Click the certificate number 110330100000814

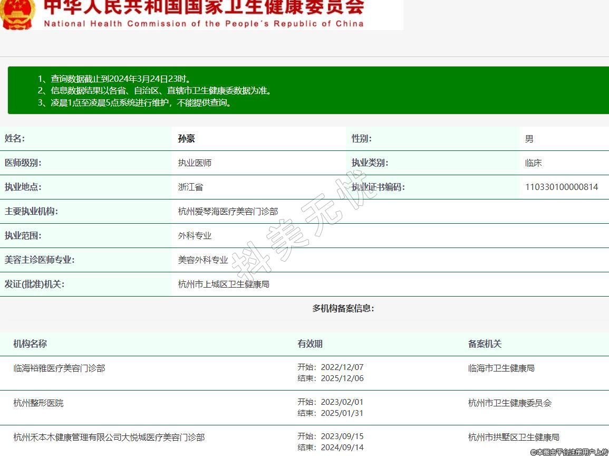tap(561, 187)
